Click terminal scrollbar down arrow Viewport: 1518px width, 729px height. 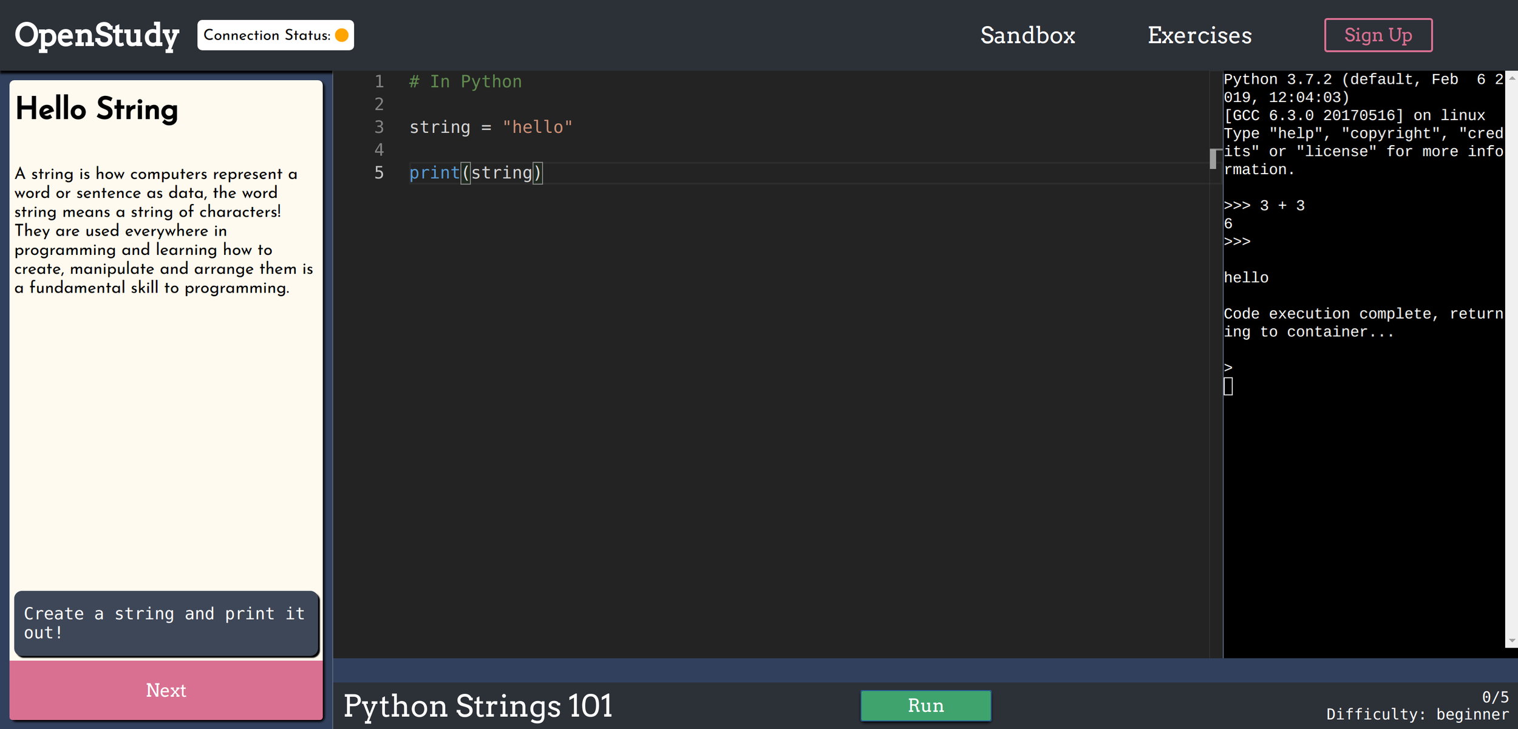click(1511, 641)
